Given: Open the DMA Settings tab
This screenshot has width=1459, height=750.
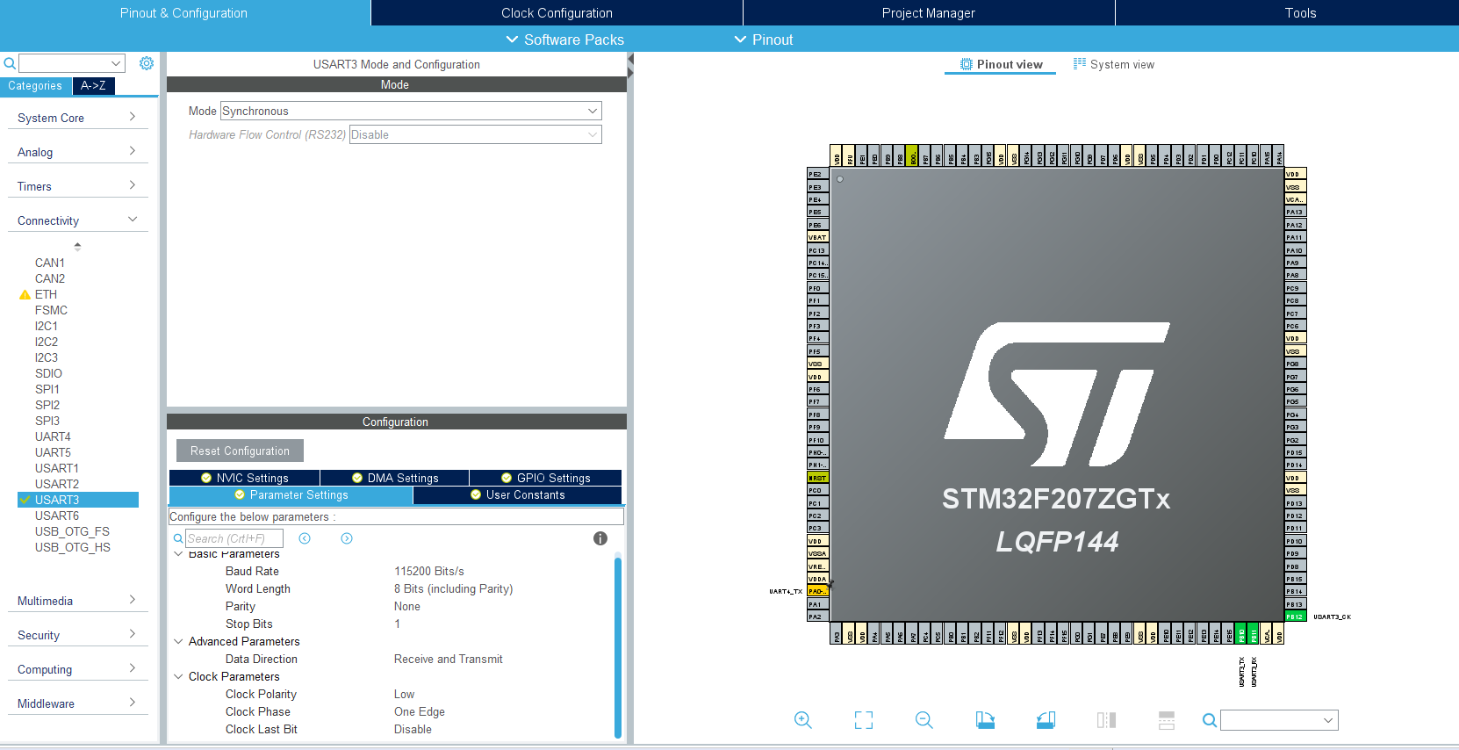Looking at the screenshot, I should click(394, 478).
